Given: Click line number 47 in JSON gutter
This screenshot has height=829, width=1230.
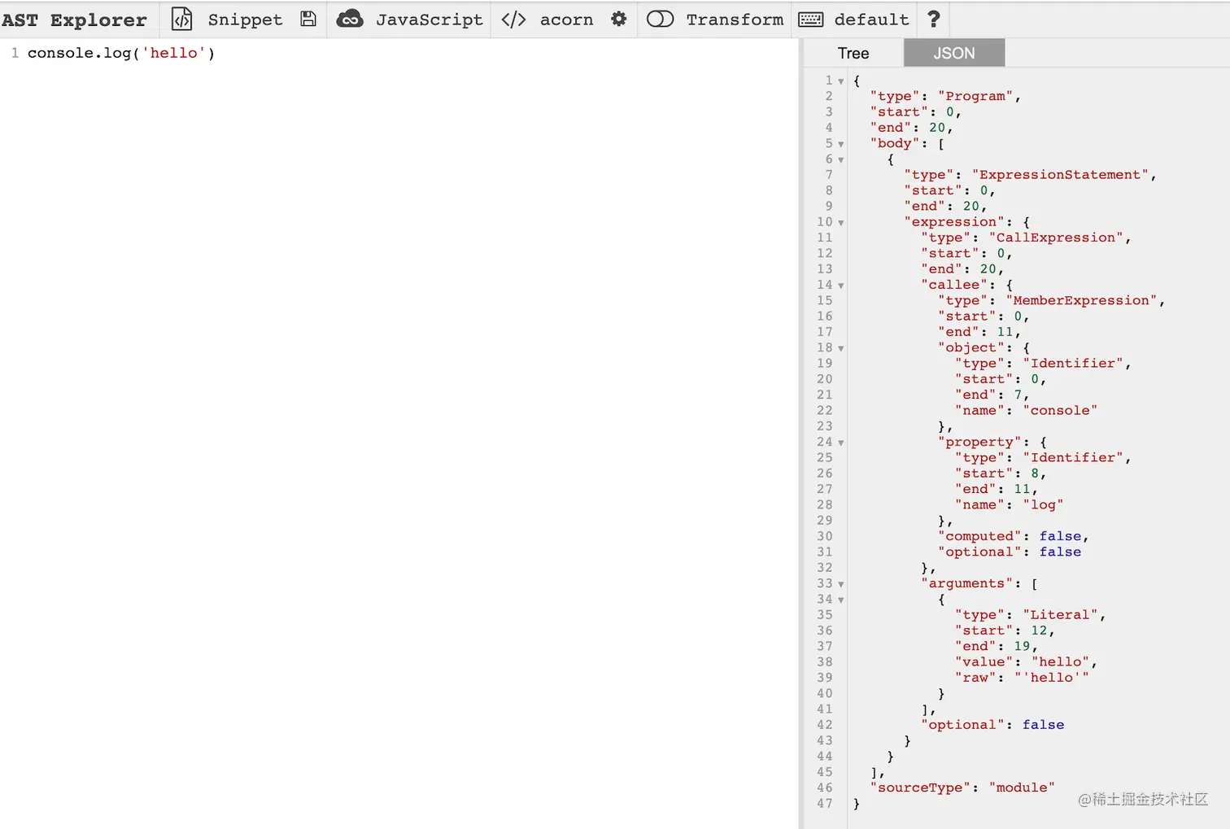Looking at the screenshot, I should [x=825, y=803].
